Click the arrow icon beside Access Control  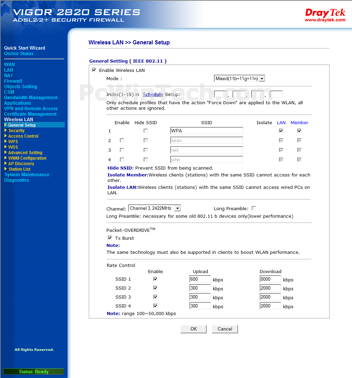point(6,136)
